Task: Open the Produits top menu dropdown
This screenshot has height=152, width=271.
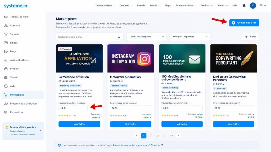Action: pyautogui.click(x=207, y=6)
